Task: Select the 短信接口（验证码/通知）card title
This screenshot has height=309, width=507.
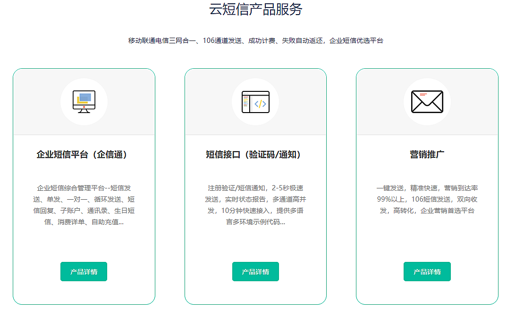Action: [x=255, y=154]
